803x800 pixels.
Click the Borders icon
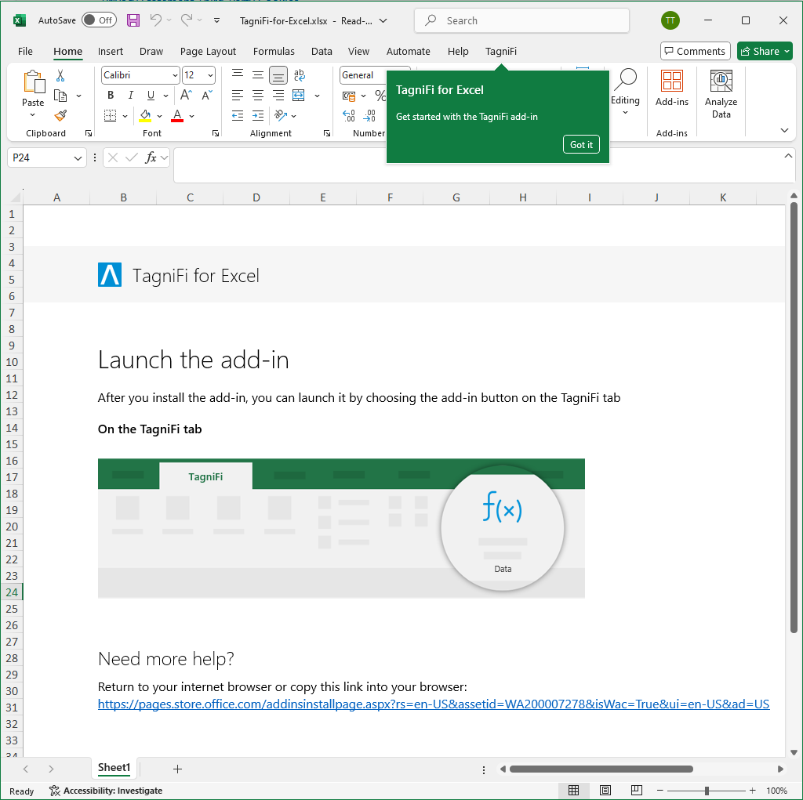(110, 116)
